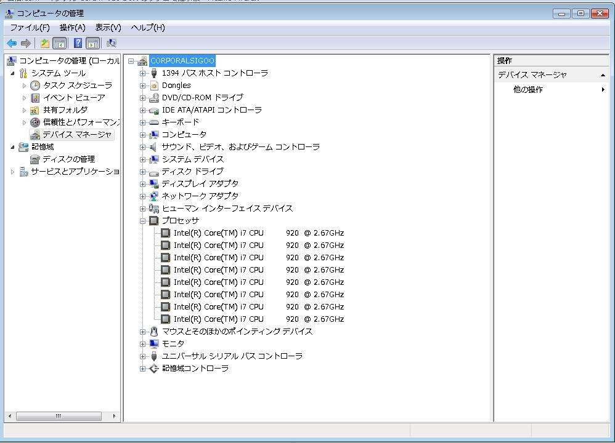The width and height of the screenshot is (615, 443).
Task: Click the left pane horizontal scrollbar thumb
Action: click(59, 416)
